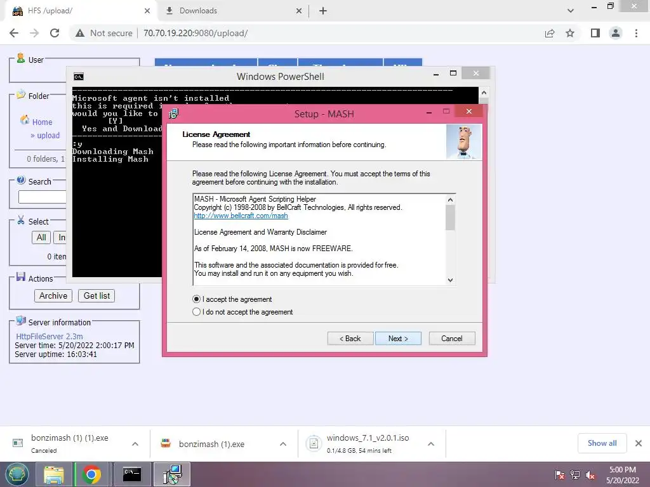The image size is (650, 487).
Task: Open File Explorer from the taskbar
Action: point(54,474)
